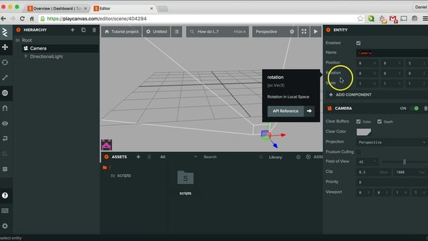The image size is (428, 241).
Task: Select the Rotate gizmo tool
Action: 5,62
